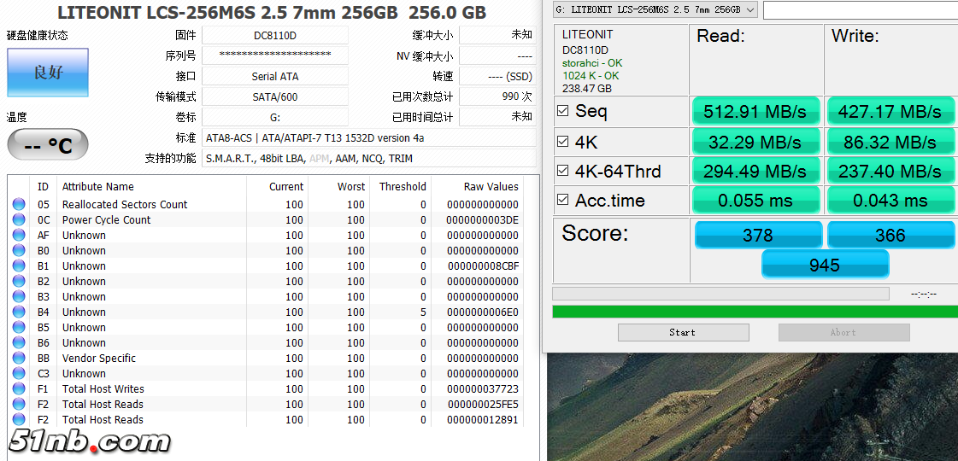Click the firmware field DC8110D
958x461 pixels.
pyautogui.click(x=275, y=35)
